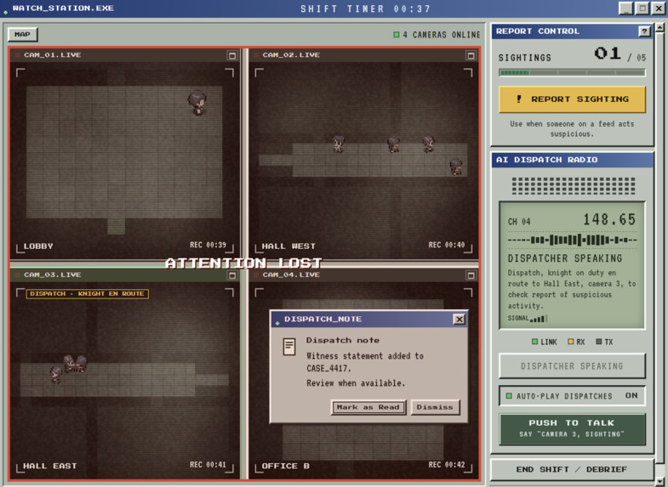The image size is (668, 487).
Task: Click the LOBBY camera label
Action: click(38, 246)
